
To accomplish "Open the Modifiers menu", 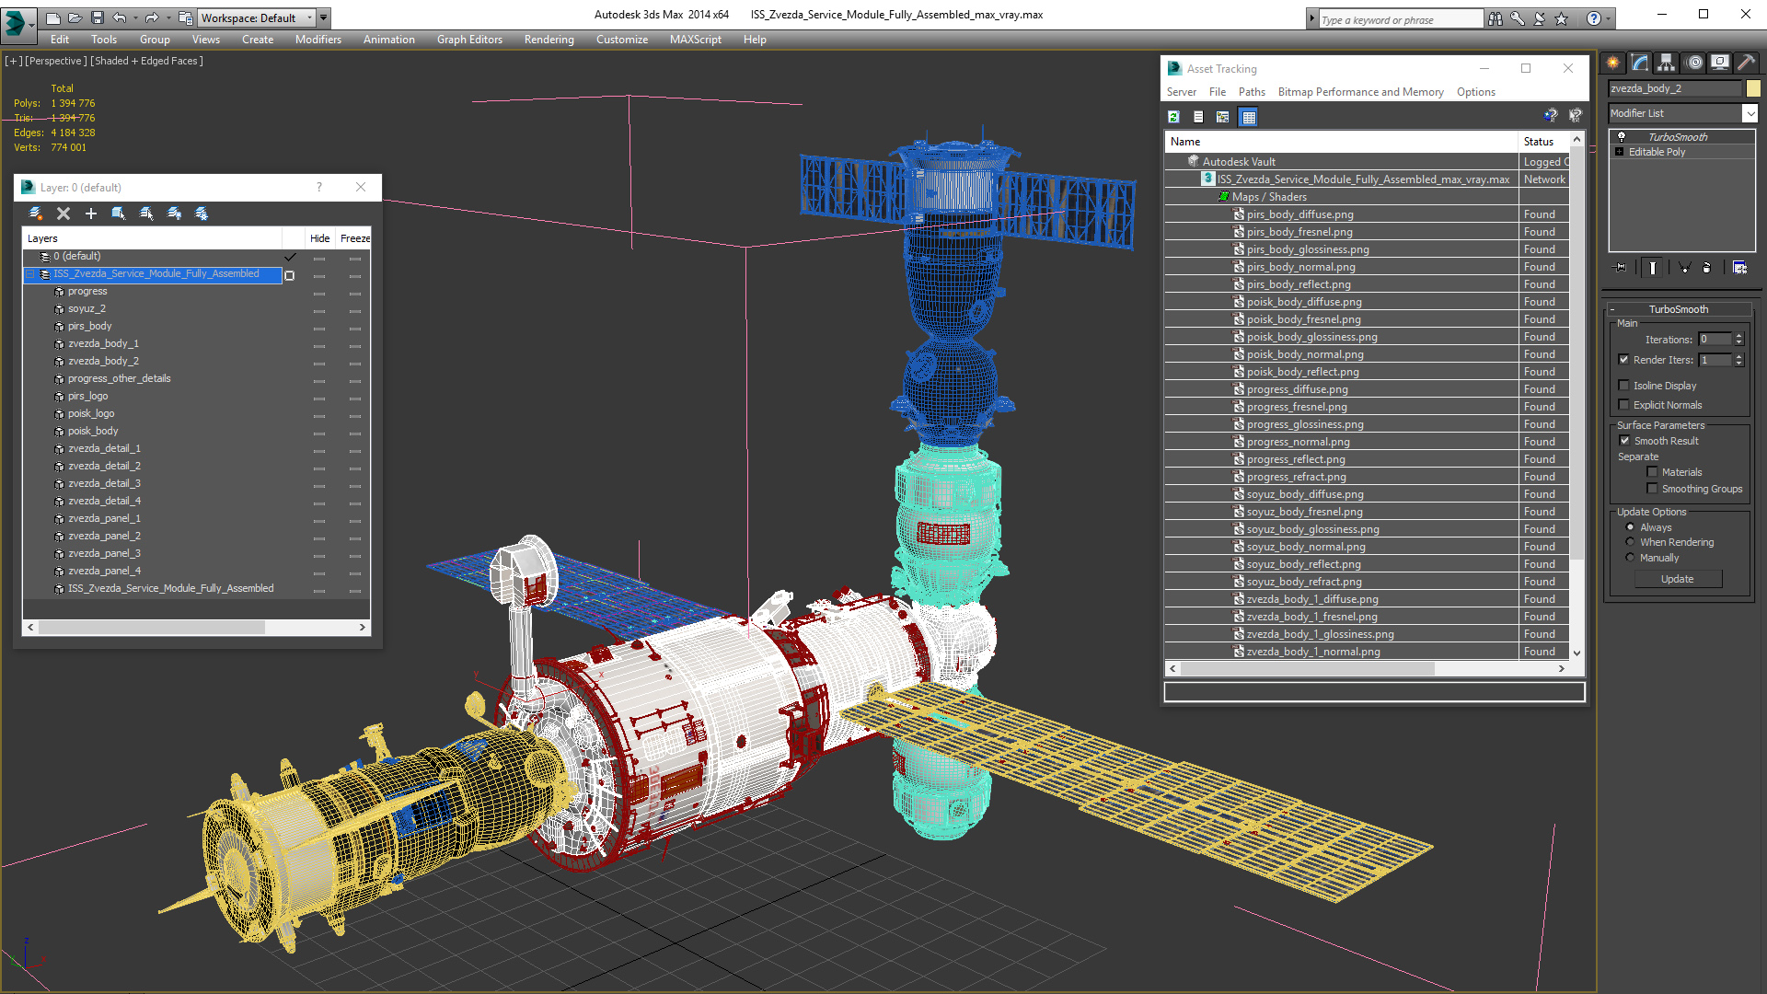I will click(x=318, y=40).
